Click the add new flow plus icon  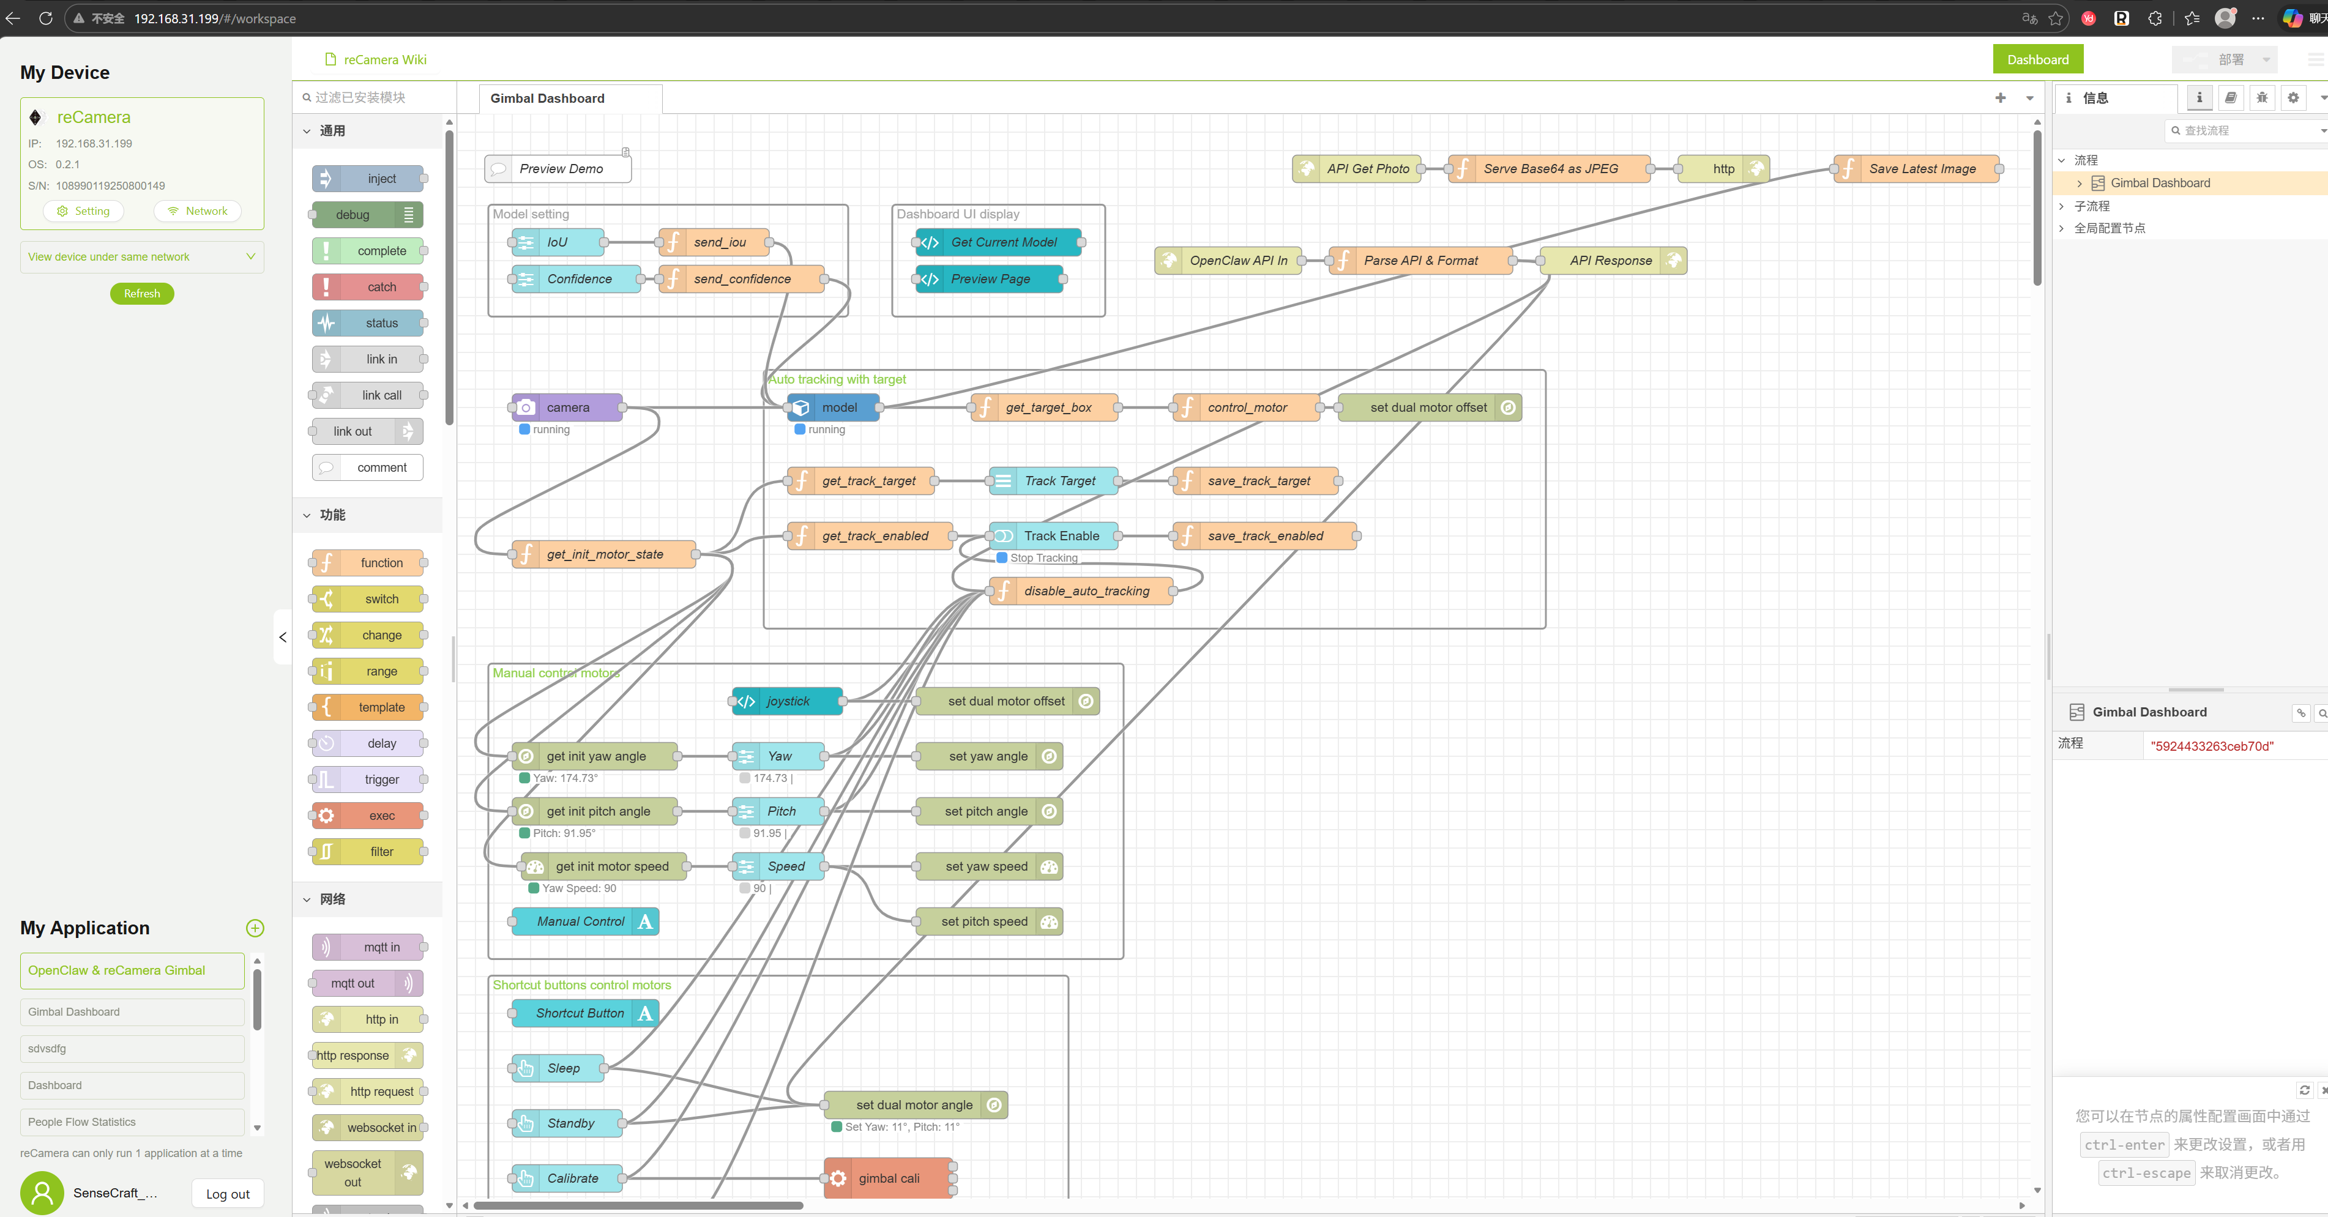coord(2000,97)
